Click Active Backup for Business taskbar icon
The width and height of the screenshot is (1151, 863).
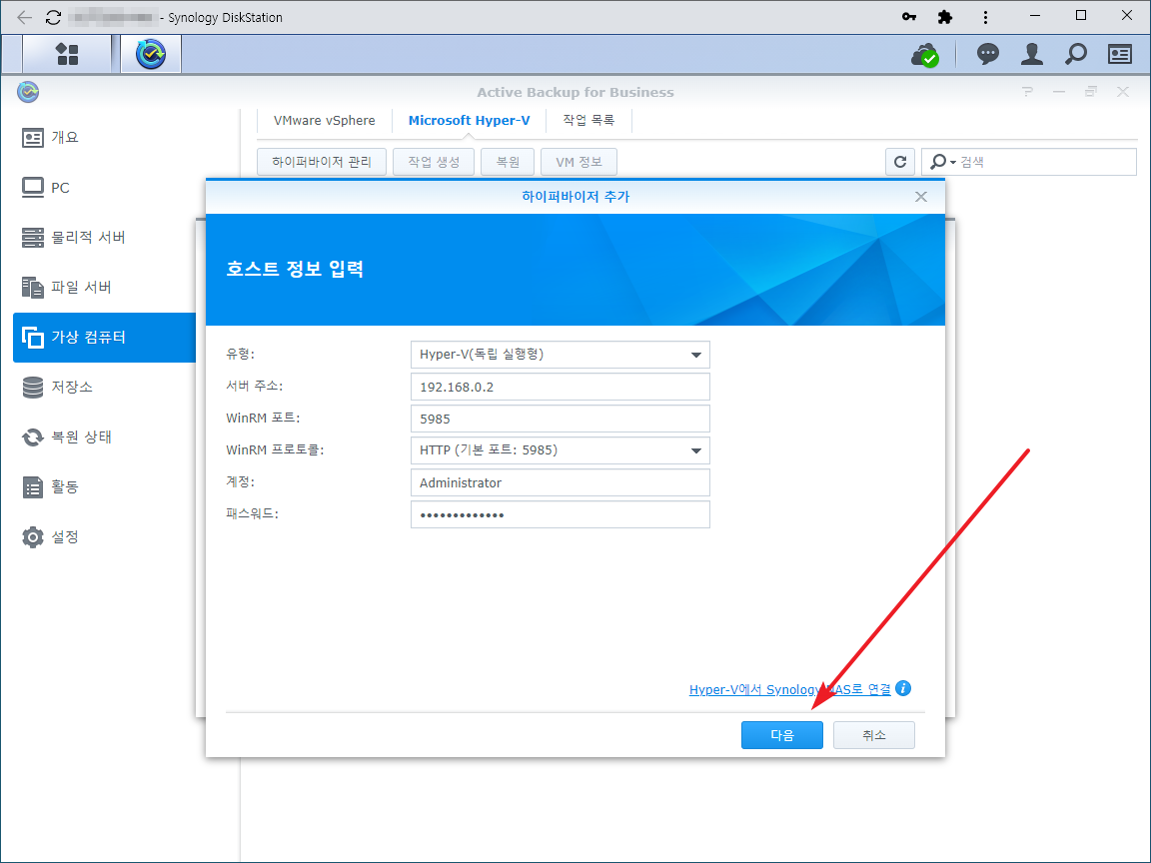(x=151, y=54)
